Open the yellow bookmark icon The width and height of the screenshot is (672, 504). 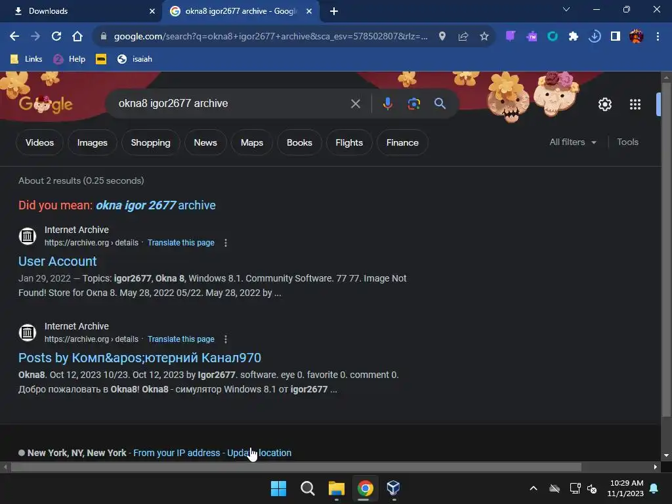point(101,59)
